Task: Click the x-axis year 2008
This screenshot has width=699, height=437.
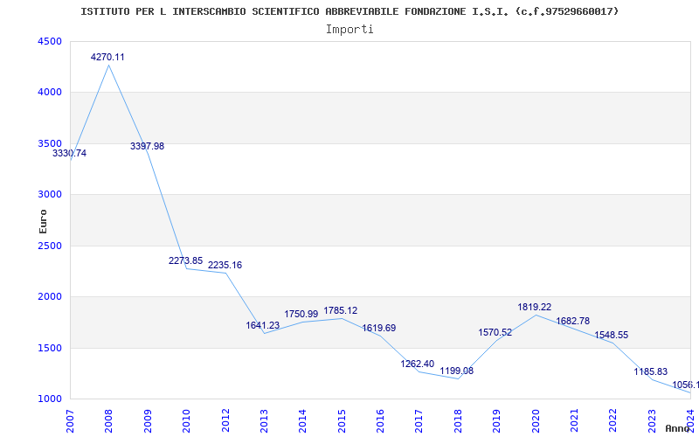Action: tap(108, 421)
